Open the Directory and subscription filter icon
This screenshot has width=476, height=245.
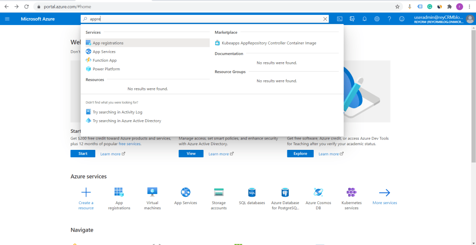352,19
